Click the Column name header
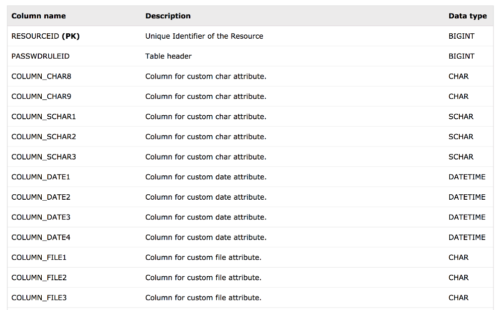Screen dimensions: 497x310 (38, 16)
